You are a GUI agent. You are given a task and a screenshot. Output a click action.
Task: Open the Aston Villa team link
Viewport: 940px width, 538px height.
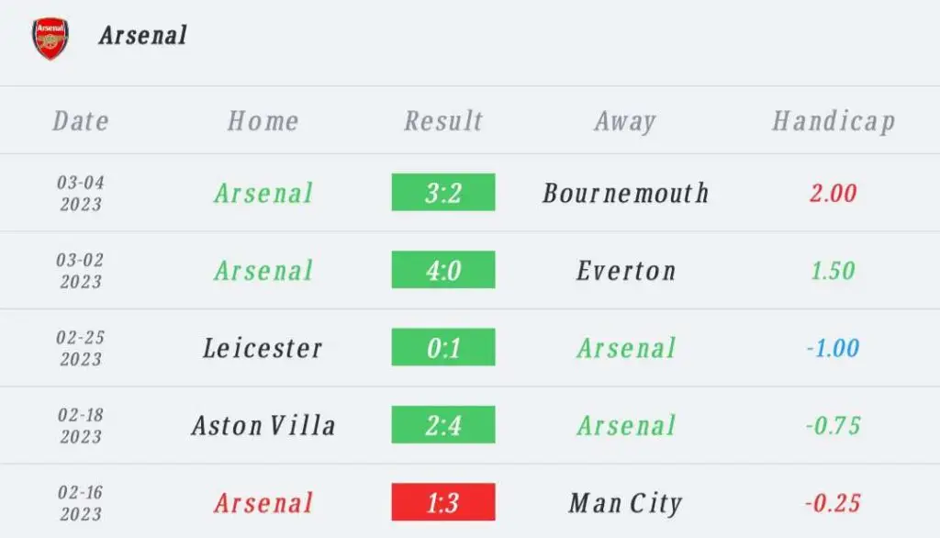pyautogui.click(x=263, y=426)
